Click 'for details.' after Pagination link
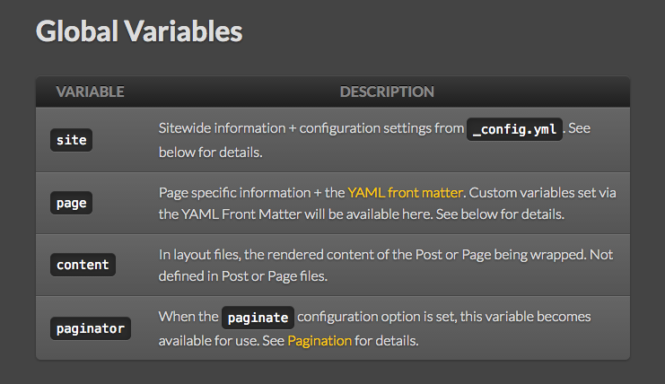Image resolution: width=665 pixels, height=384 pixels. (x=387, y=341)
